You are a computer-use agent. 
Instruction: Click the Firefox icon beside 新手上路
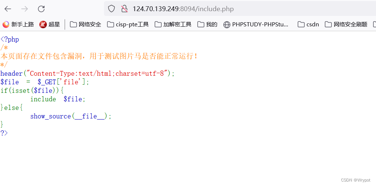(x=6, y=24)
